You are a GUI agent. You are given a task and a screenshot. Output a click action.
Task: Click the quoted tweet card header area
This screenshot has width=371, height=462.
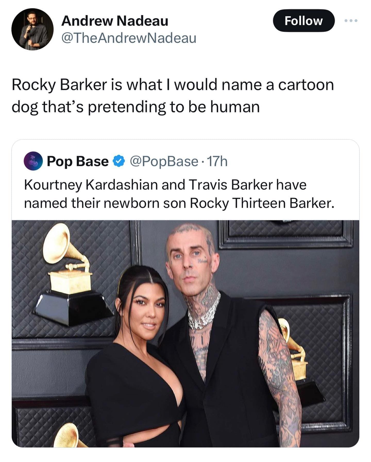coord(185,161)
